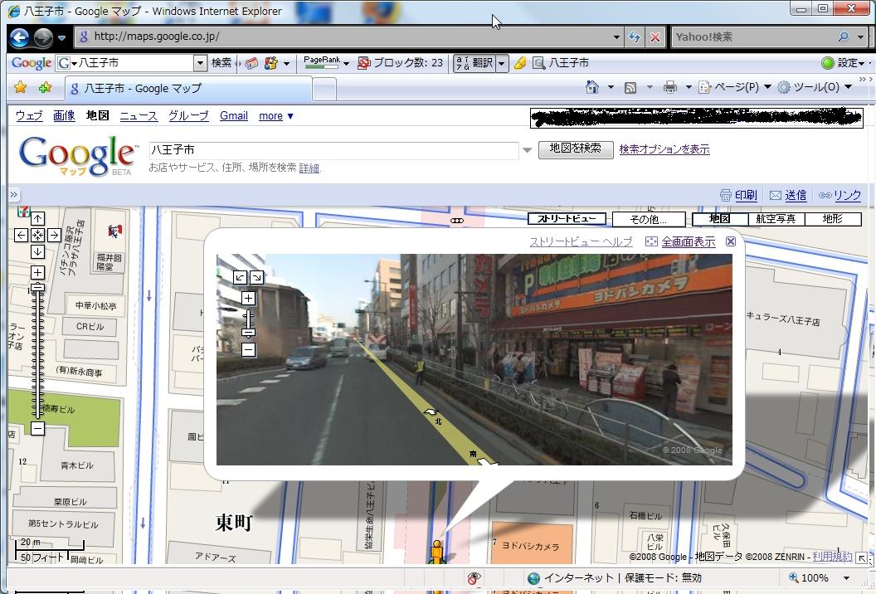Click the overview map expand arrow icon
This screenshot has width=876, height=594.
point(862,557)
